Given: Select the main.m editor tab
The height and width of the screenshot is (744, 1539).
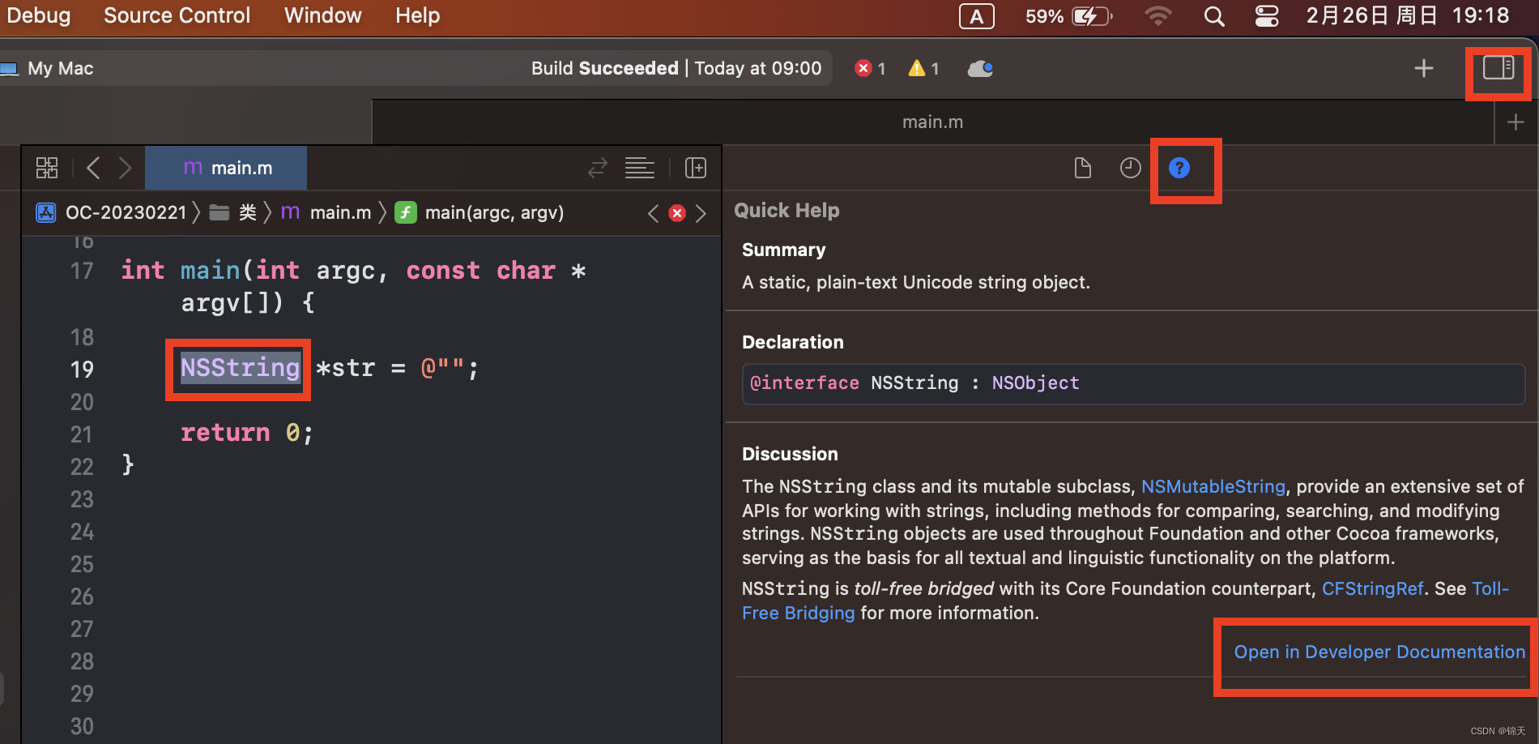Looking at the screenshot, I should pyautogui.click(x=226, y=168).
